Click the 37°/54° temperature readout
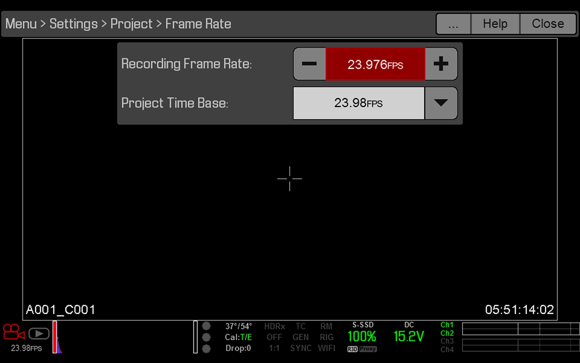The image size is (580, 363). (x=238, y=326)
